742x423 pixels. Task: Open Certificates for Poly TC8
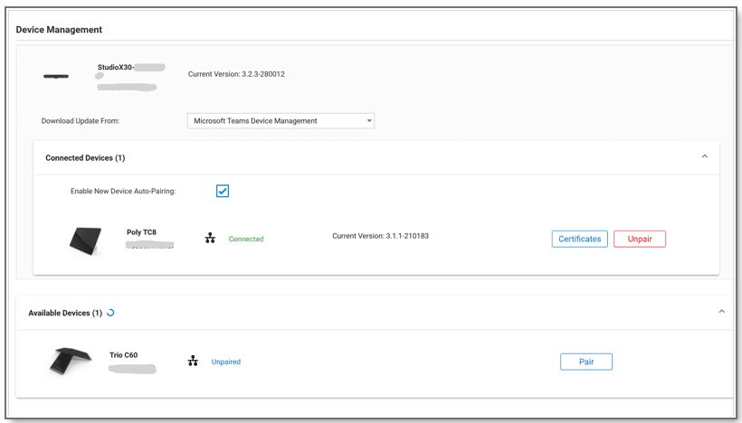tap(580, 240)
